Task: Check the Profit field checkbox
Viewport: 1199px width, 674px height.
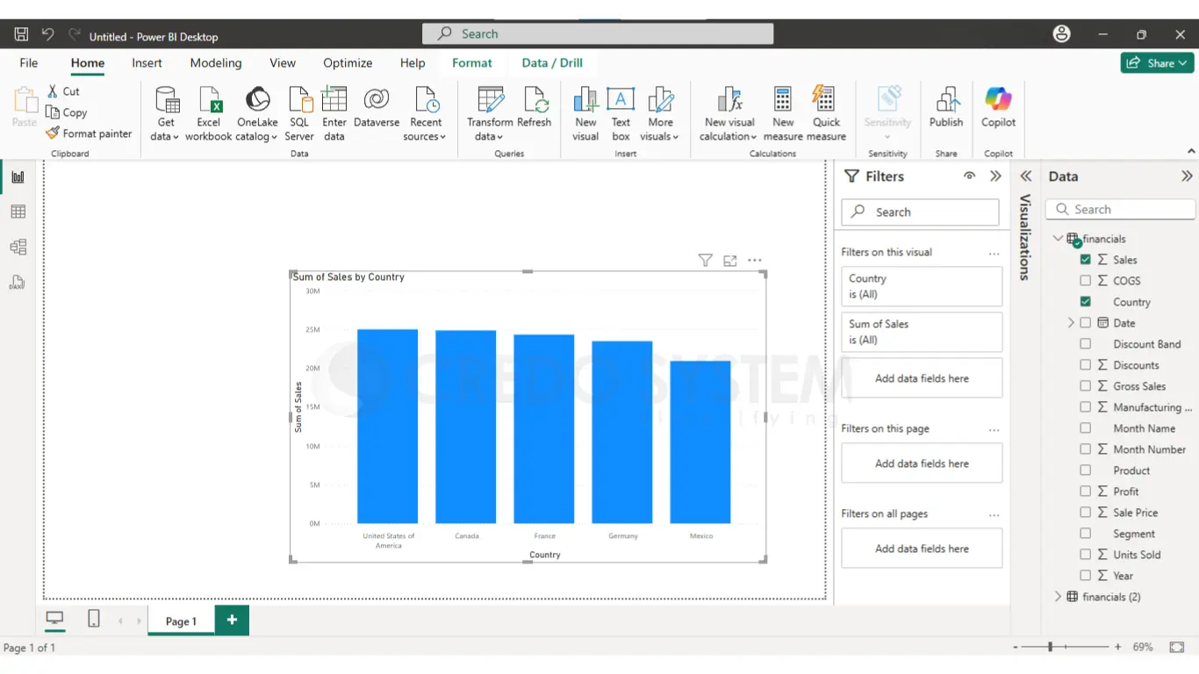Action: click(1086, 491)
